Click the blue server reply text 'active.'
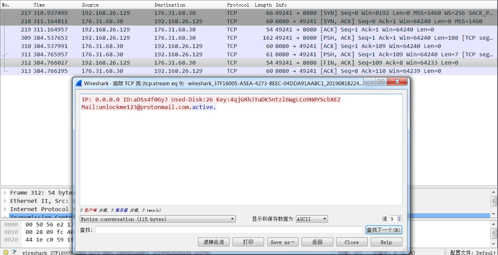 [x=204, y=107]
